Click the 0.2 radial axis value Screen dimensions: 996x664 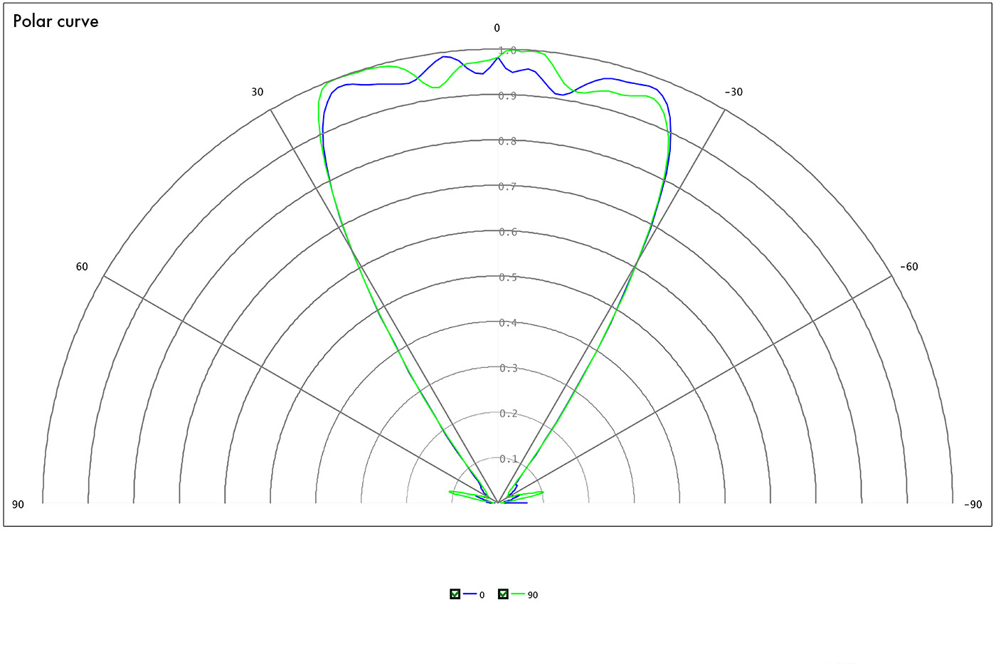point(508,413)
